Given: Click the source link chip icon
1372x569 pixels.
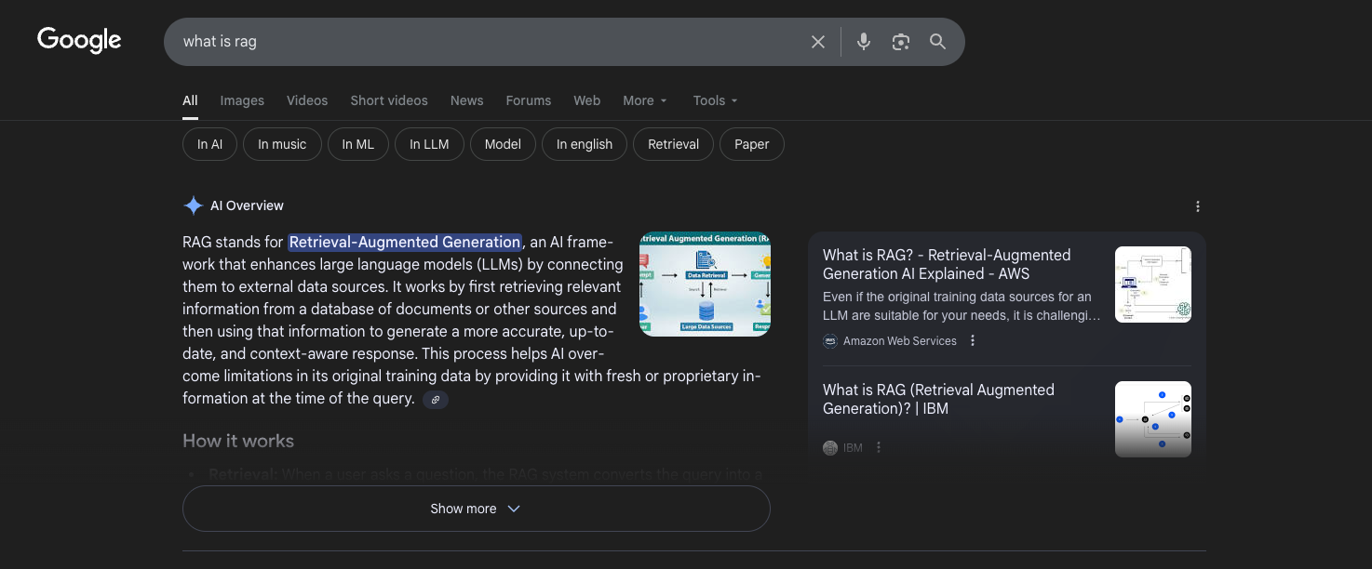Looking at the screenshot, I should (x=436, y=399).
